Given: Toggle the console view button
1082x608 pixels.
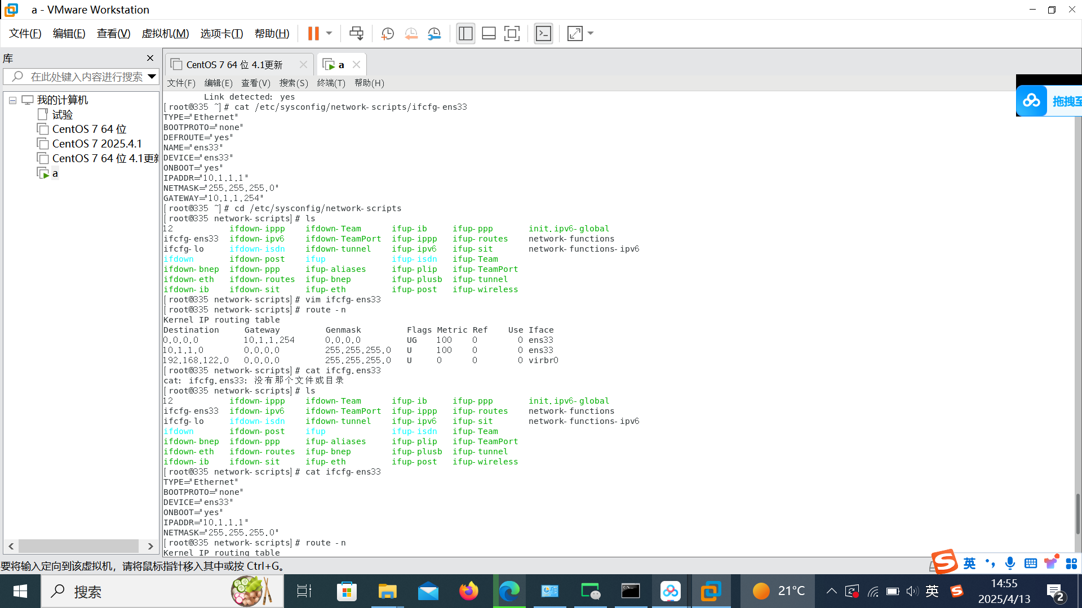Looking at the screenshot, I should click(x=543, y=34).
